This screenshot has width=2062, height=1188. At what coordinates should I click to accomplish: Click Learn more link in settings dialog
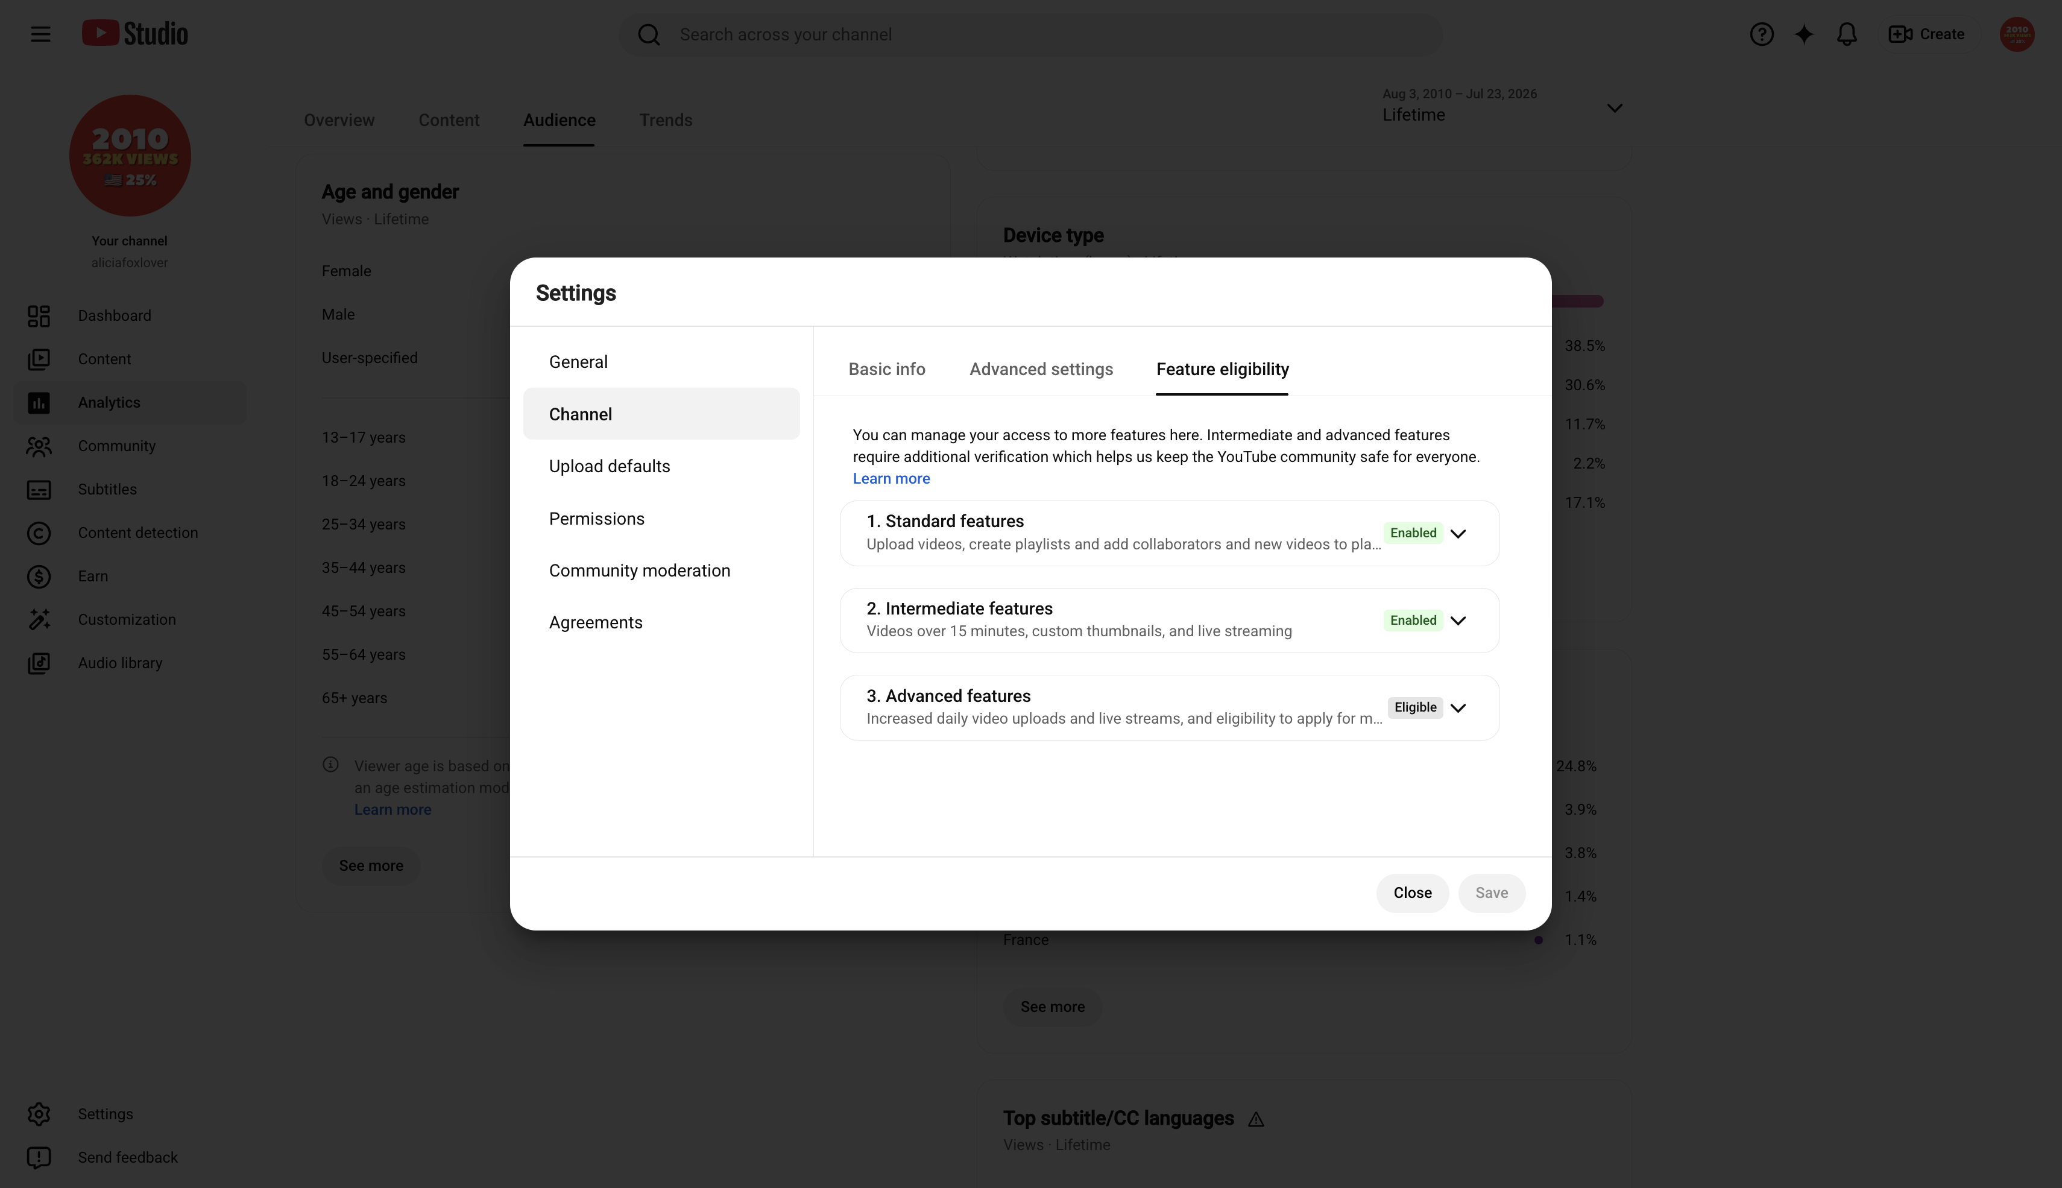pyautogui.click(x=891, y=478)
